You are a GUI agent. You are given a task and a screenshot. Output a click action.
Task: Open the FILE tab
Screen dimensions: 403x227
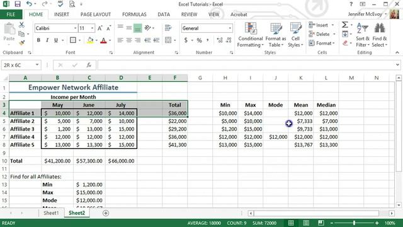click(11, 15)
